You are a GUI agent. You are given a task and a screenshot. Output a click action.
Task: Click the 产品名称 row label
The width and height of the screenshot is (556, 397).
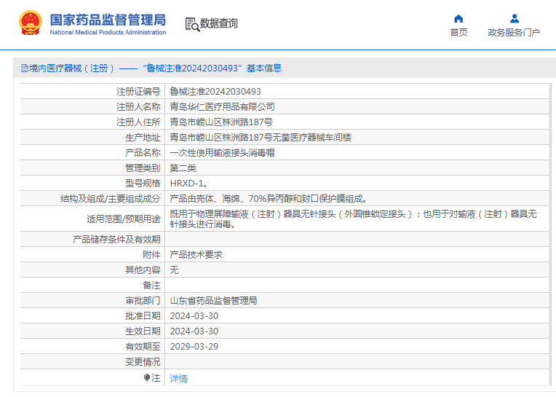click(x=143, y=152)
